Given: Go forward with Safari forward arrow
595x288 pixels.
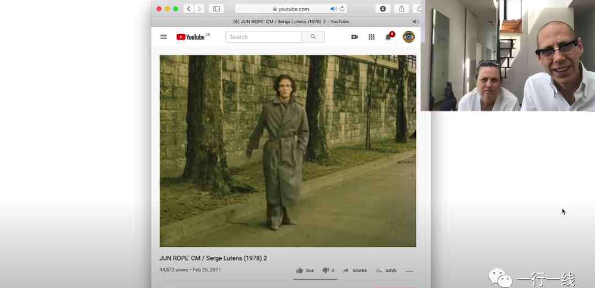Looking at the screenshot, I should pyautogui.click(x=199, y=9).
